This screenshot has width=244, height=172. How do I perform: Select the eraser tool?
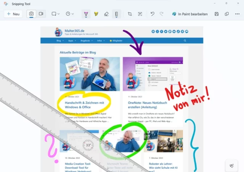(x=106, y=14)
